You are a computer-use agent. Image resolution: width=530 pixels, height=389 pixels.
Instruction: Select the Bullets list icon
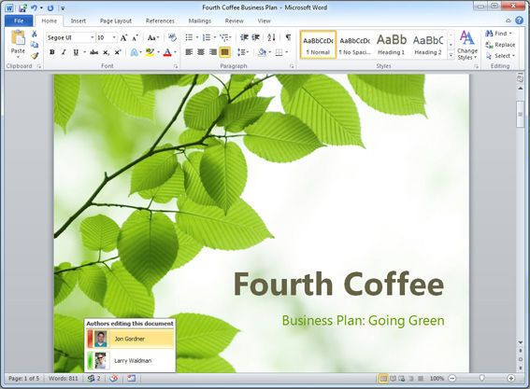tap(189, 37)
